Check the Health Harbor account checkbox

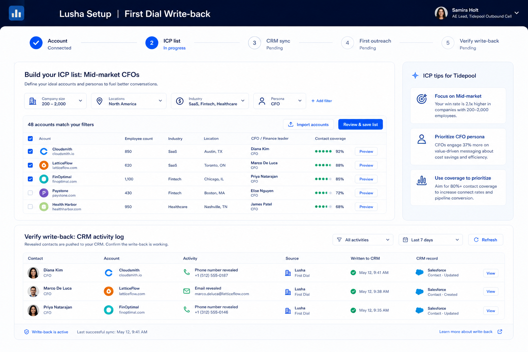pyautogui.click(x=30, y=207)
